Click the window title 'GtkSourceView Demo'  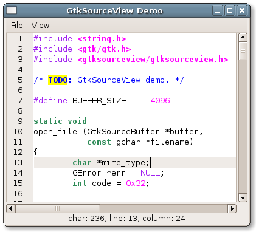pos(115,10)
